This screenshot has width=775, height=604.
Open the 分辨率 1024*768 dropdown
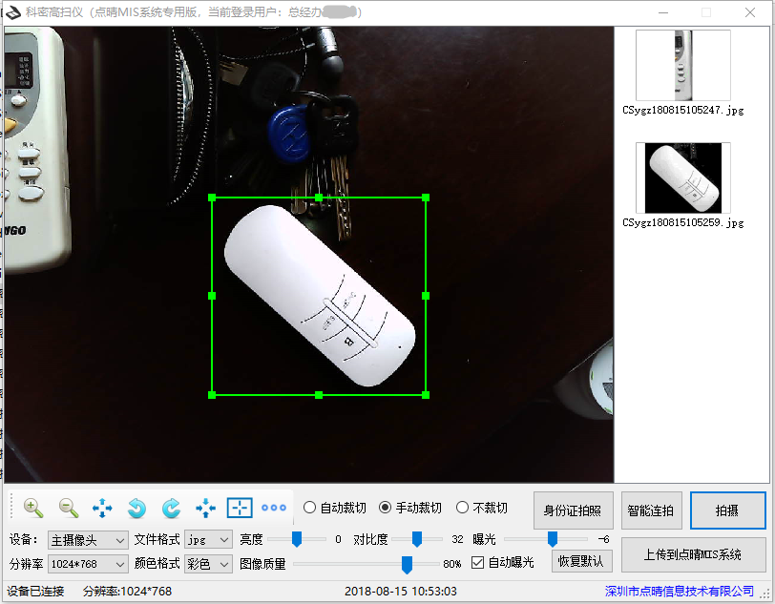point(88,564)
